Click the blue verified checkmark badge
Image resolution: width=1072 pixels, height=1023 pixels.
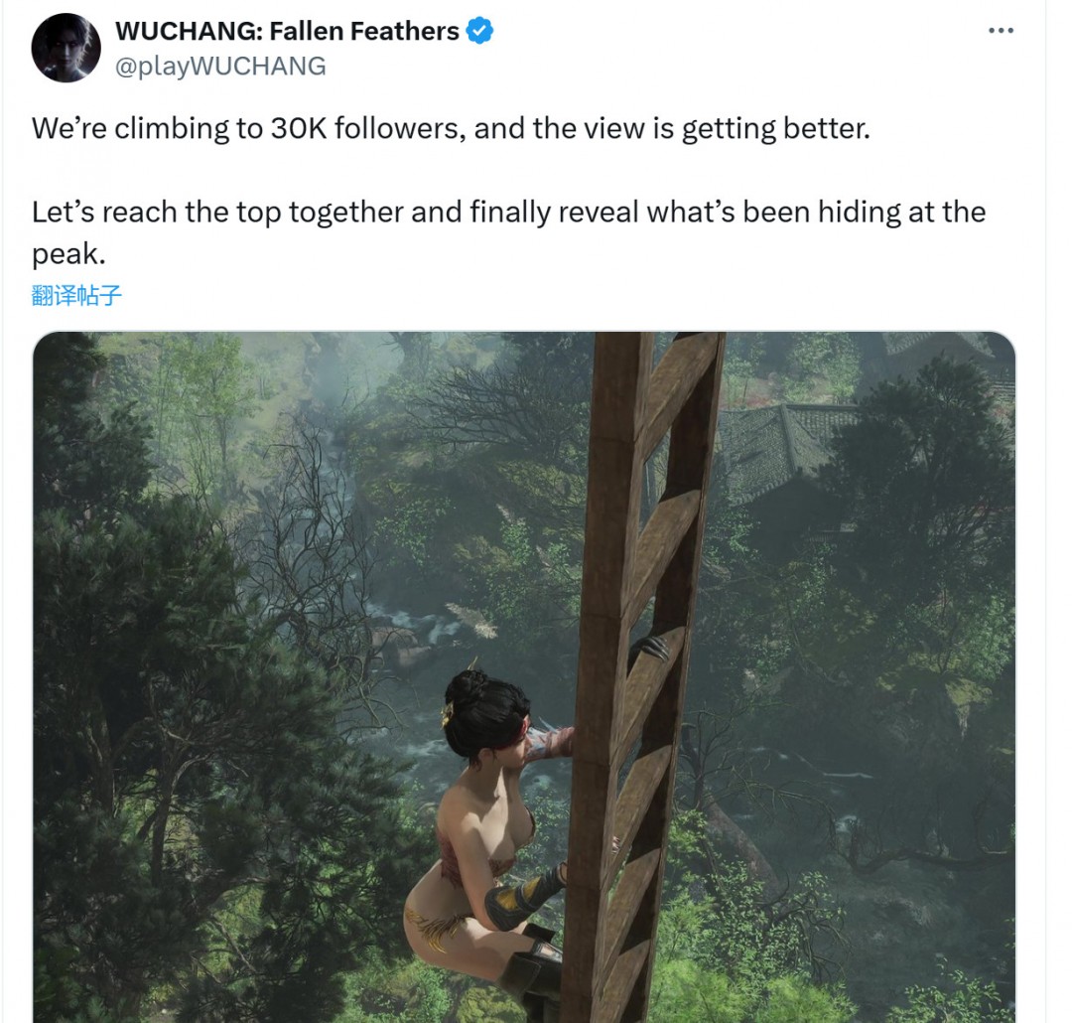click(480, 31)
